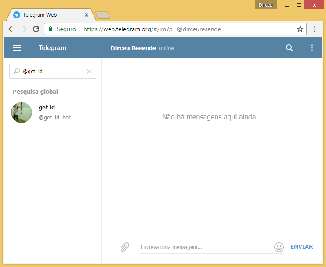Reload the Telegram Web page

[x=36, y=29]
